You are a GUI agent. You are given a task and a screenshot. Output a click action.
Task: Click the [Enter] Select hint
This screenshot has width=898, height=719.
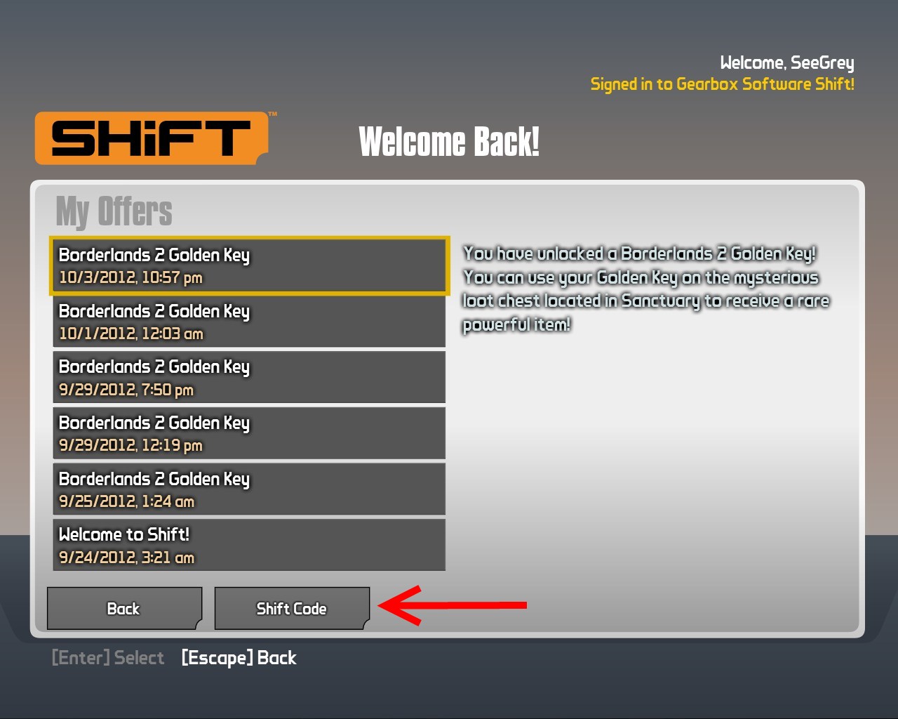coord(108,658)
